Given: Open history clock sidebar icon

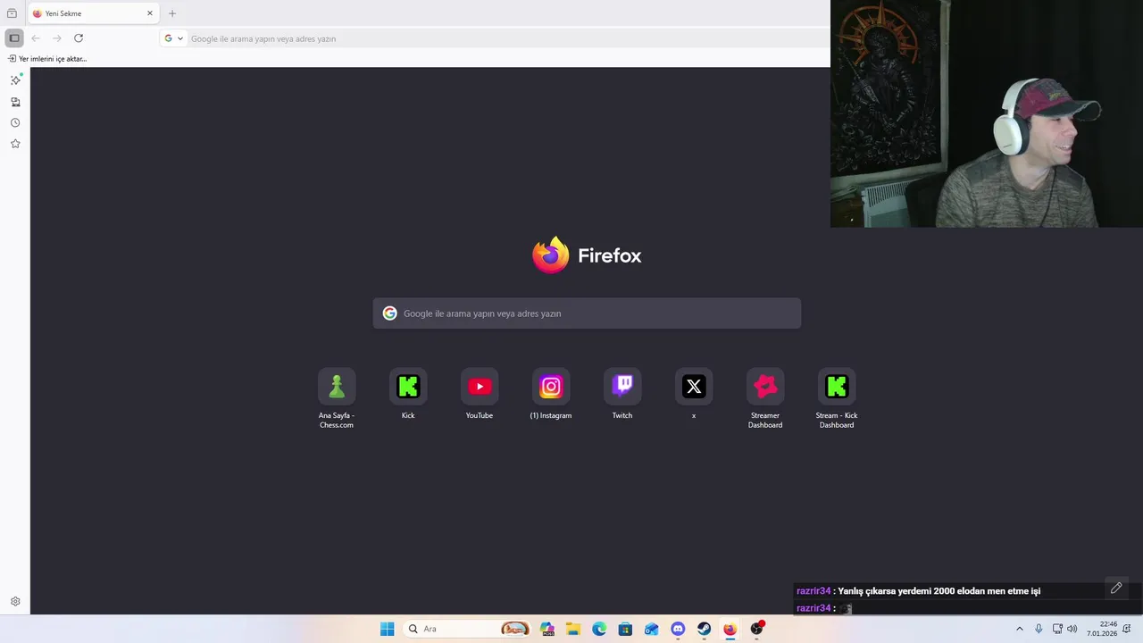Looking at the screenshot, I should click(15, 123).
